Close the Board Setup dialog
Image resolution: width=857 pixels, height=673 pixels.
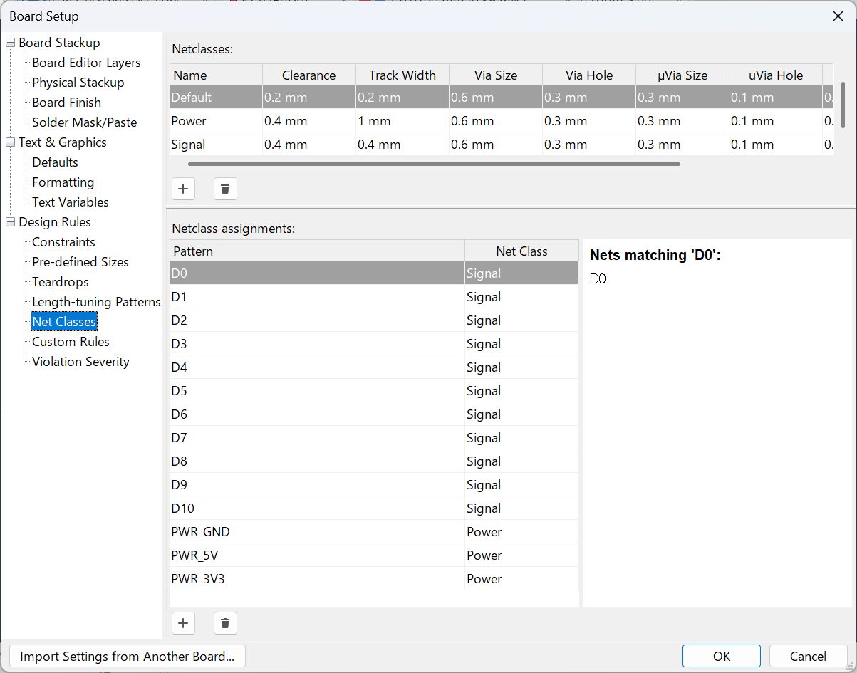click(838, 16)
